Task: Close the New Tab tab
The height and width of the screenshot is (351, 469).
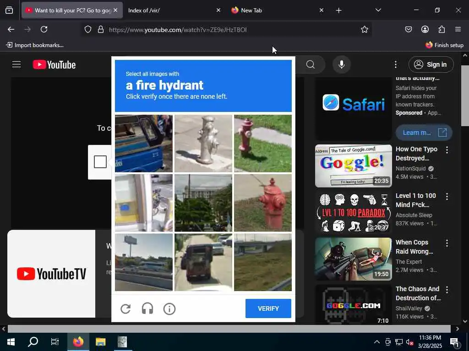Action: pyautogui.click(x=321, y=10)
